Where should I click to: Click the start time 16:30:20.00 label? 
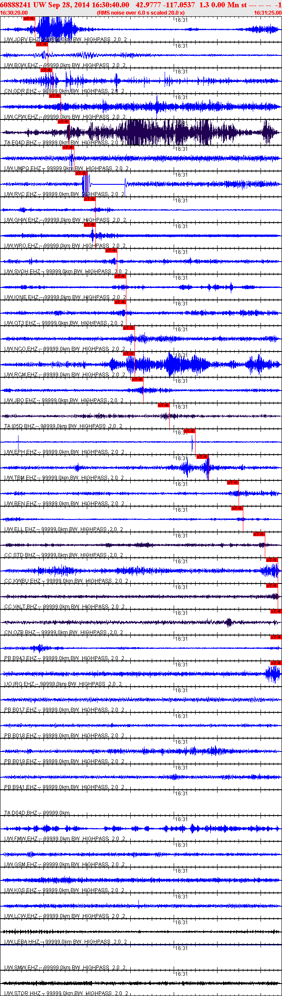pos(14,13)
